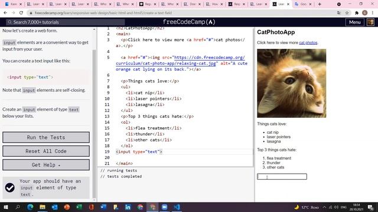This screenshot has height=212, width=378.
Task: Click the volume icon in system tray
Action: [x=336, y=207]
